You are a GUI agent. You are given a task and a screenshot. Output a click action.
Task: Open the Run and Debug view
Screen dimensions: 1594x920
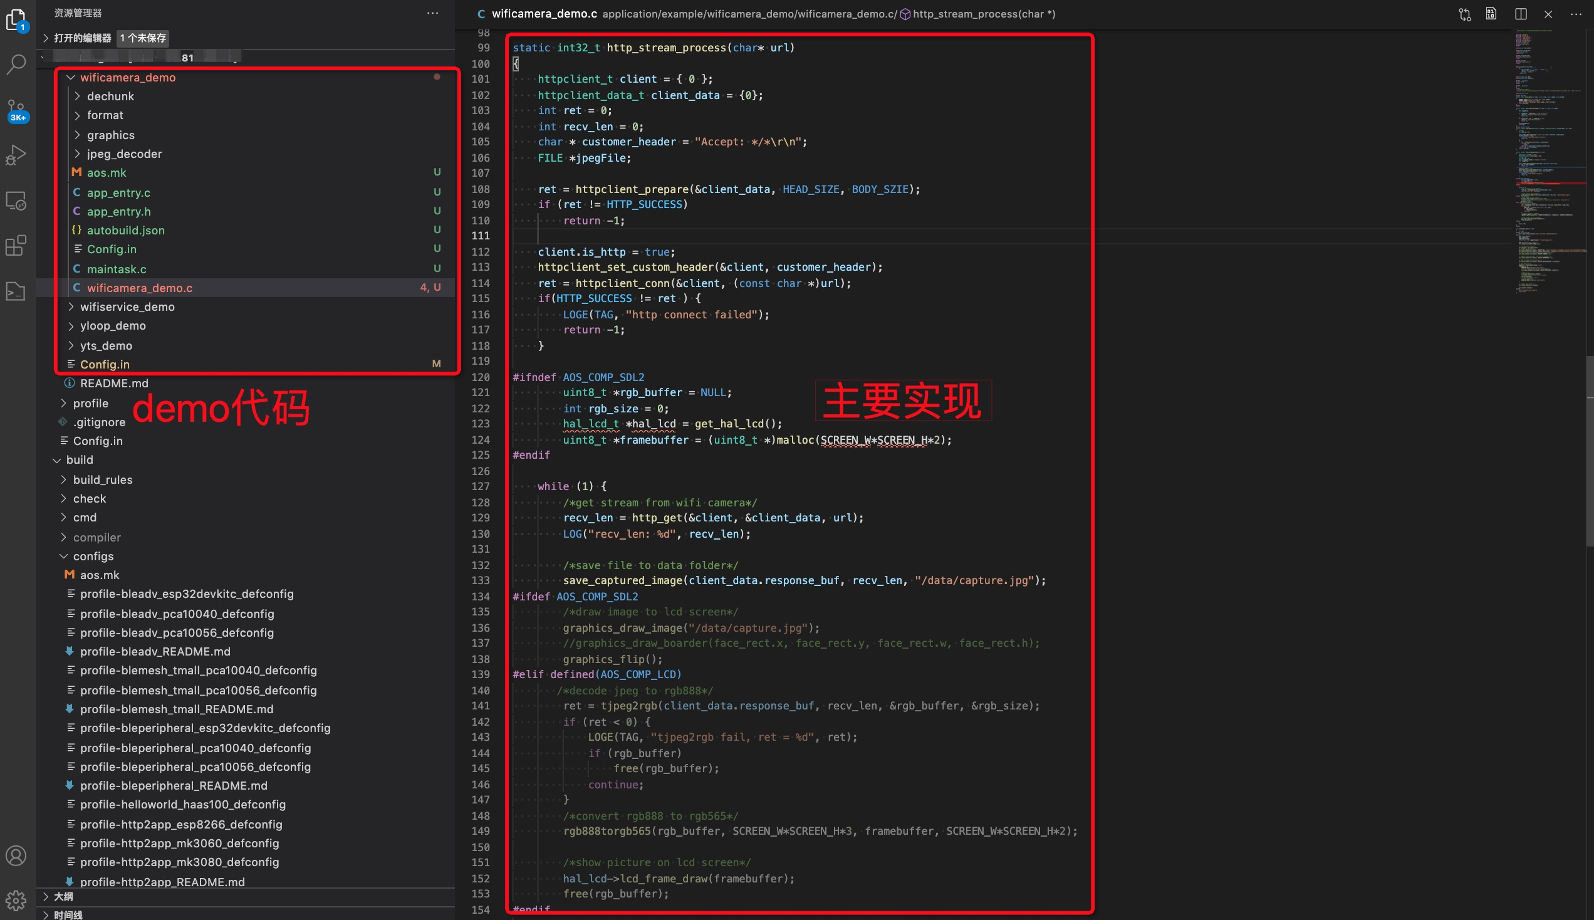(x=16, y=155)
